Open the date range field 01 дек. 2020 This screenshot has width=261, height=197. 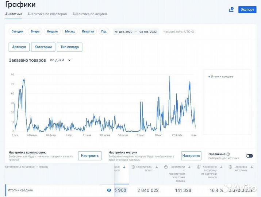coord(124,32)
